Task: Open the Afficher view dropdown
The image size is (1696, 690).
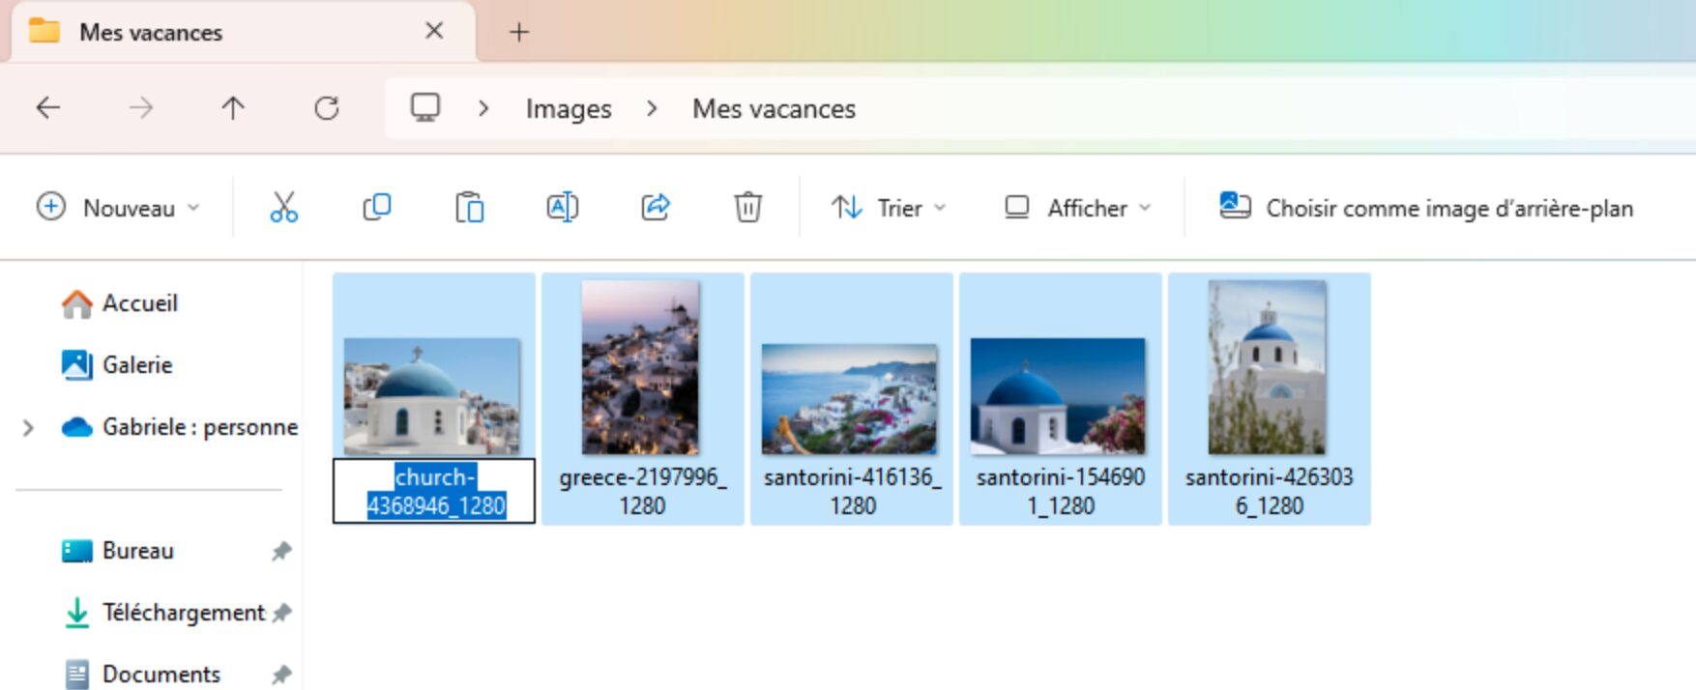Action: [x=1078, y=208]
